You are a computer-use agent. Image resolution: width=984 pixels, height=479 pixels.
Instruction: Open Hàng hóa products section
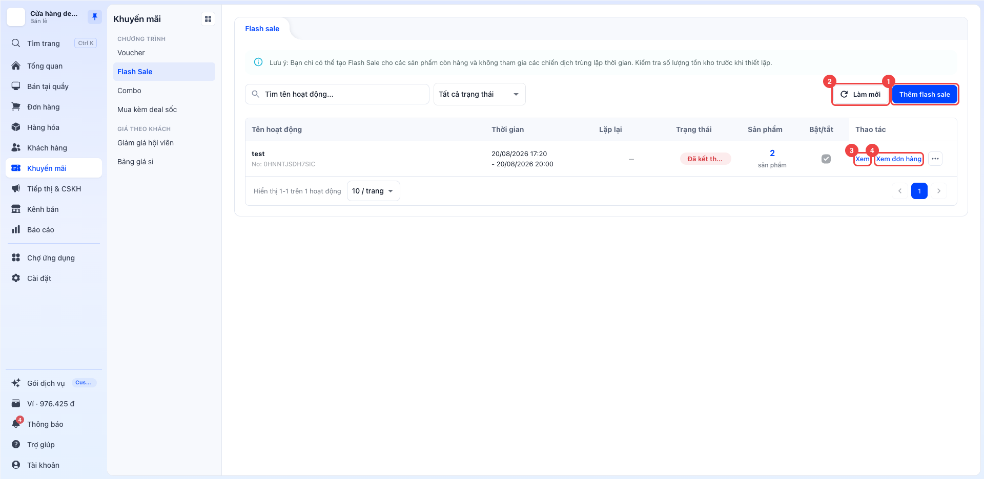[x=54, y=127]
